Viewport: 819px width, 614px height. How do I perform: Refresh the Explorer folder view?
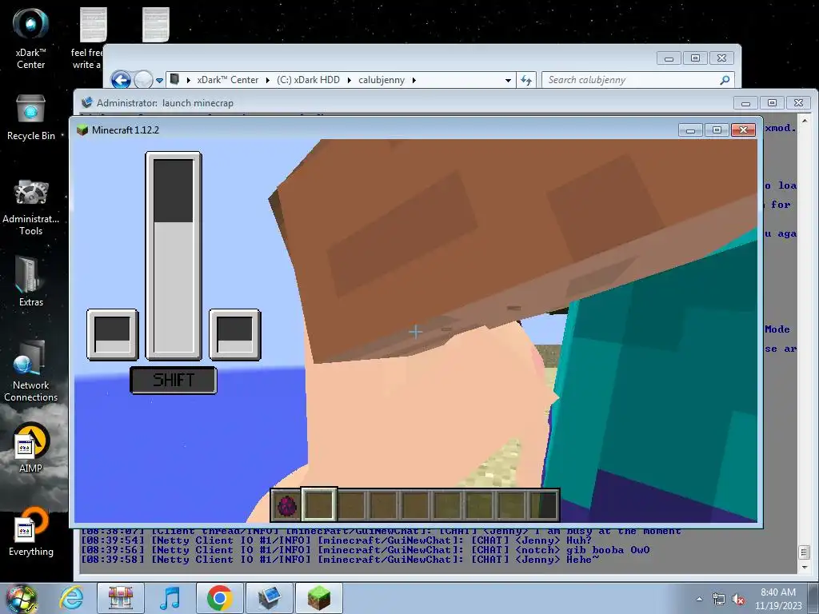[x=526, y=80]
